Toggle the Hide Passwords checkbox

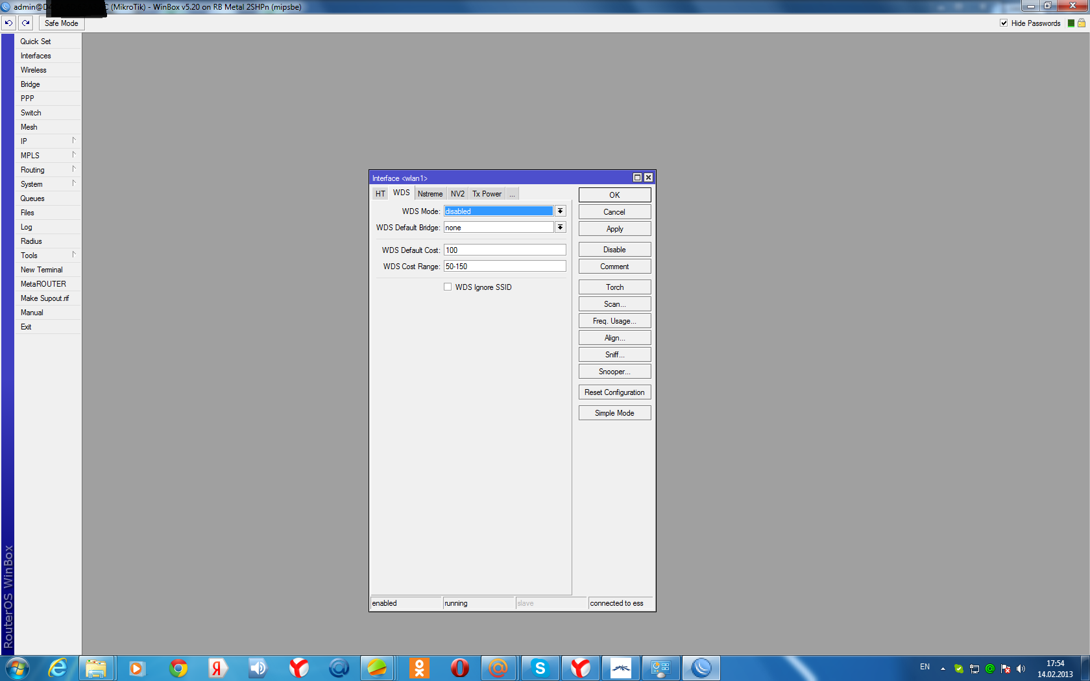[x=1004, y=23]
